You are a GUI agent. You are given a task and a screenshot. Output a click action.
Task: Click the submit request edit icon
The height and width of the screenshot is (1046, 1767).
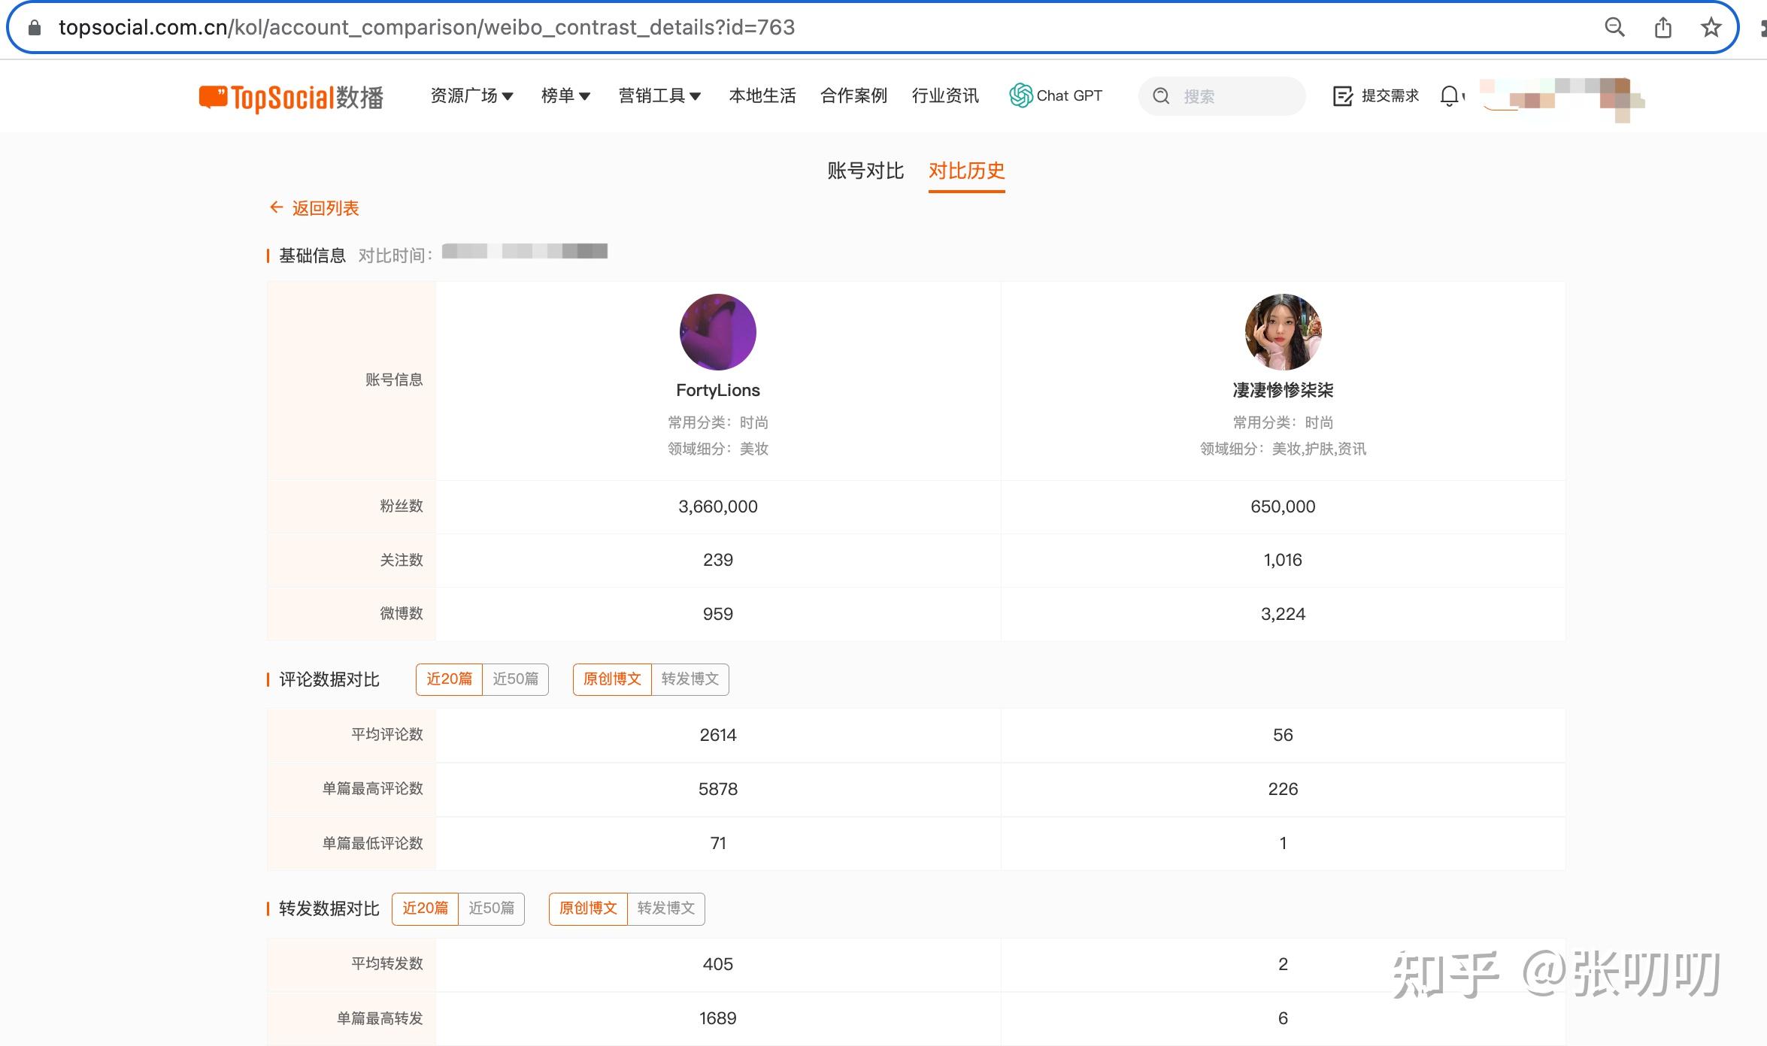[x=1342, y=96]
